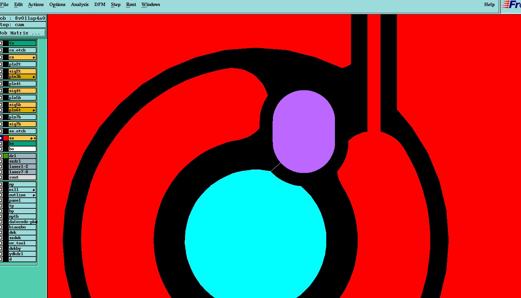521x298 pixels.
Task: Select the sig7b layer name
Action: click(x=22, y=124)
